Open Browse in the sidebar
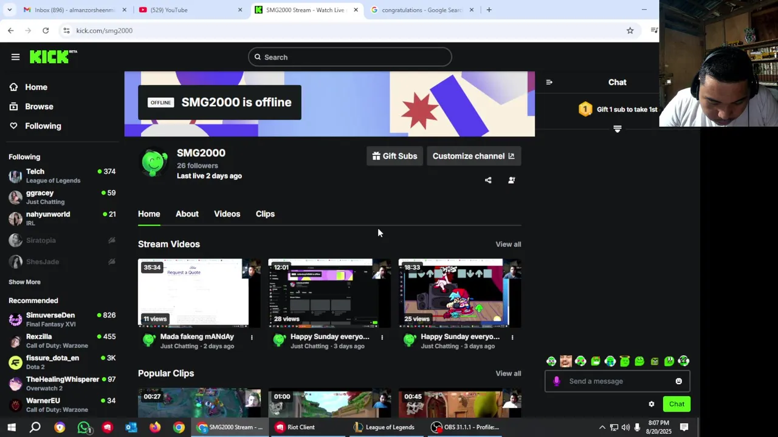Screen dimensions: 778x437 pos(32,107)
